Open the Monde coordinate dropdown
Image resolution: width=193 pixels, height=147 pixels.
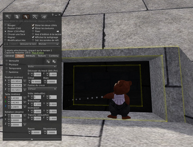tap(49, 44)
